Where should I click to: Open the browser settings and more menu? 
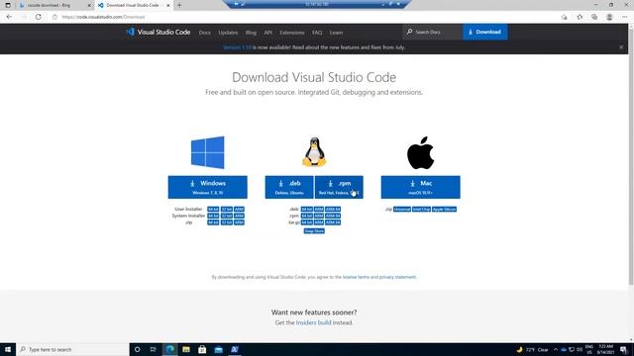tap(625, 17)
